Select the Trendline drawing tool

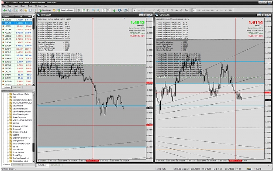[154, 10]
